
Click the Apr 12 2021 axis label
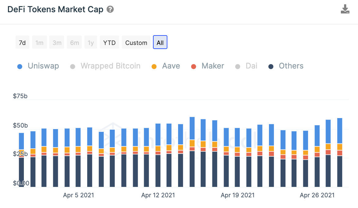point(158,195)
